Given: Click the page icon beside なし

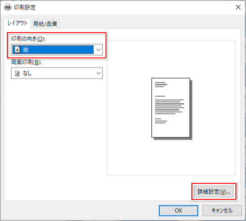Looking at the screenshot, I should click(x=17, y=73).
